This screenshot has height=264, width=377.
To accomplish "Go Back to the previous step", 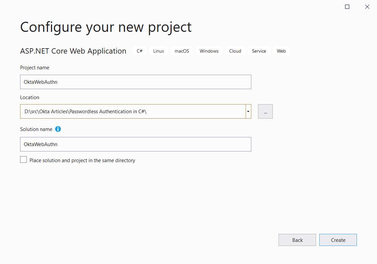I will 297,240.
